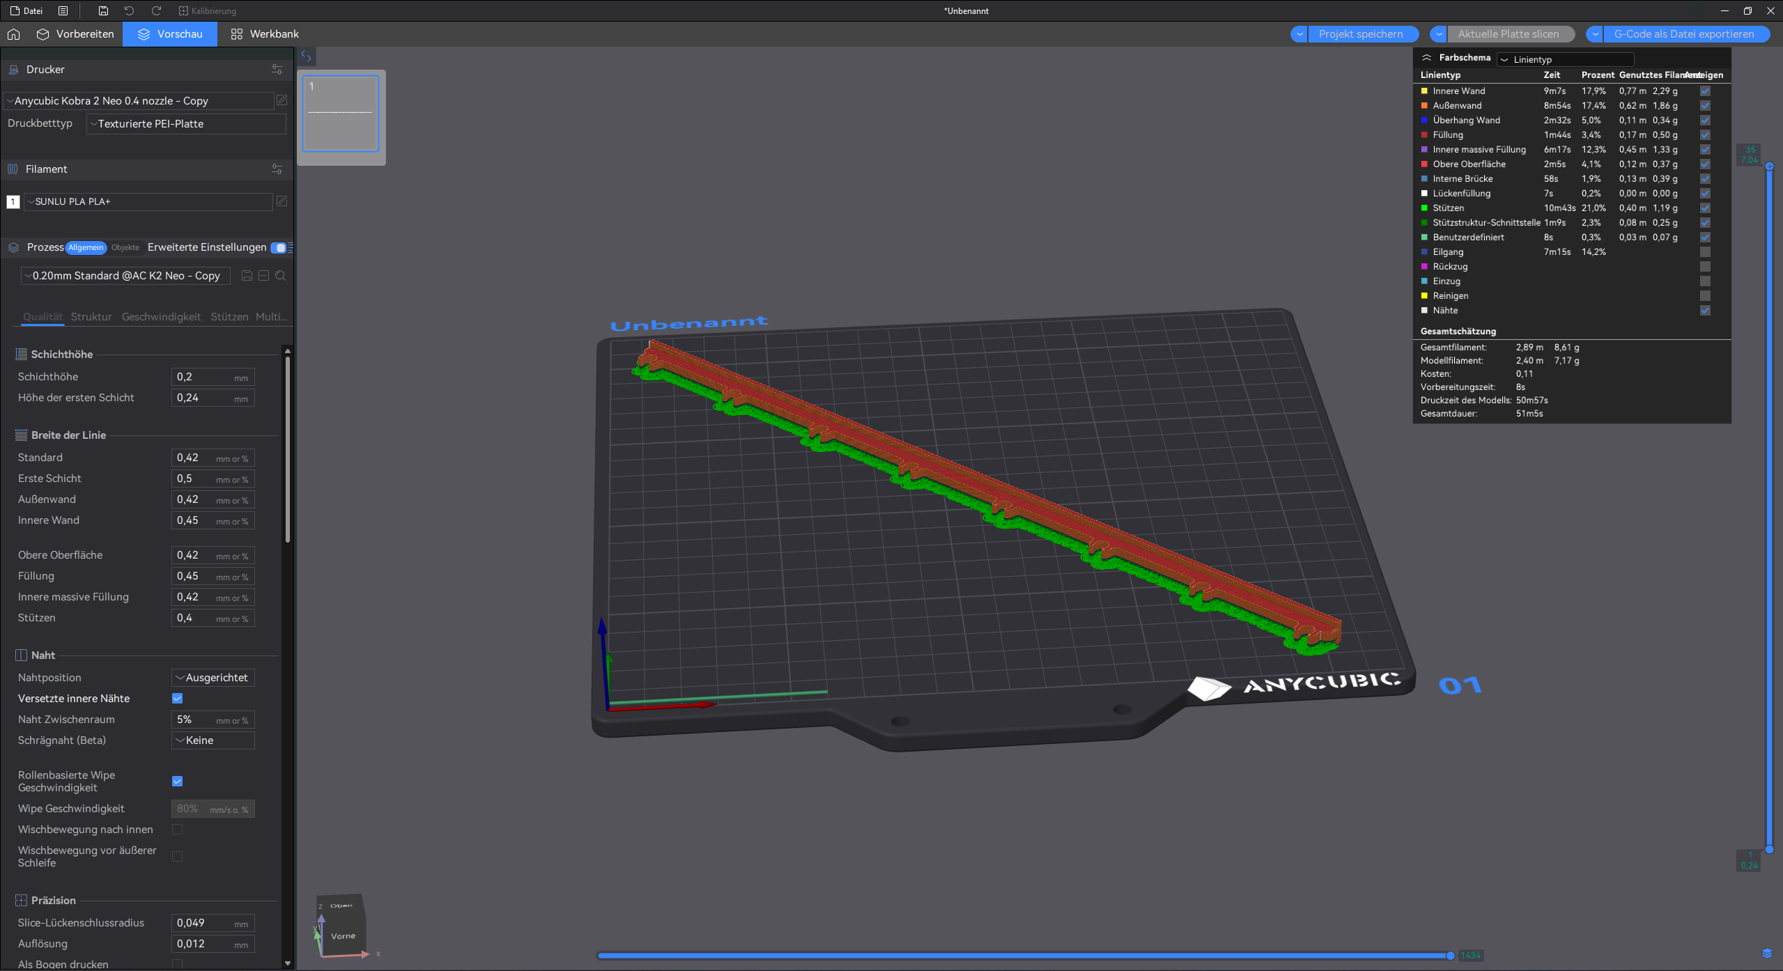This screenshot has height=971, width=1783.
Task: Open the Schrägnaht (Beta) dropdown
Action: 213,741
